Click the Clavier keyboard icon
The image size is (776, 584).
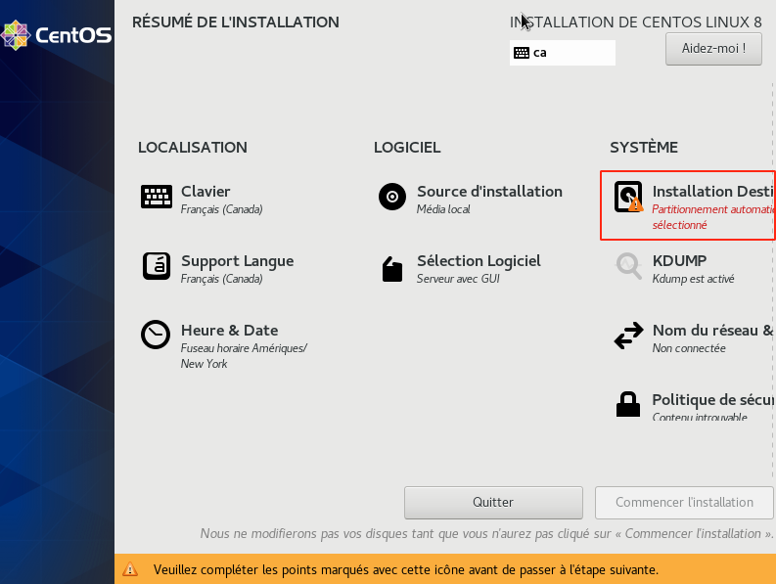click(x=157, y=197)
